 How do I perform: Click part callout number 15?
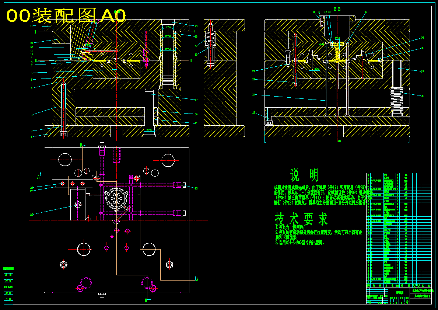196,27
